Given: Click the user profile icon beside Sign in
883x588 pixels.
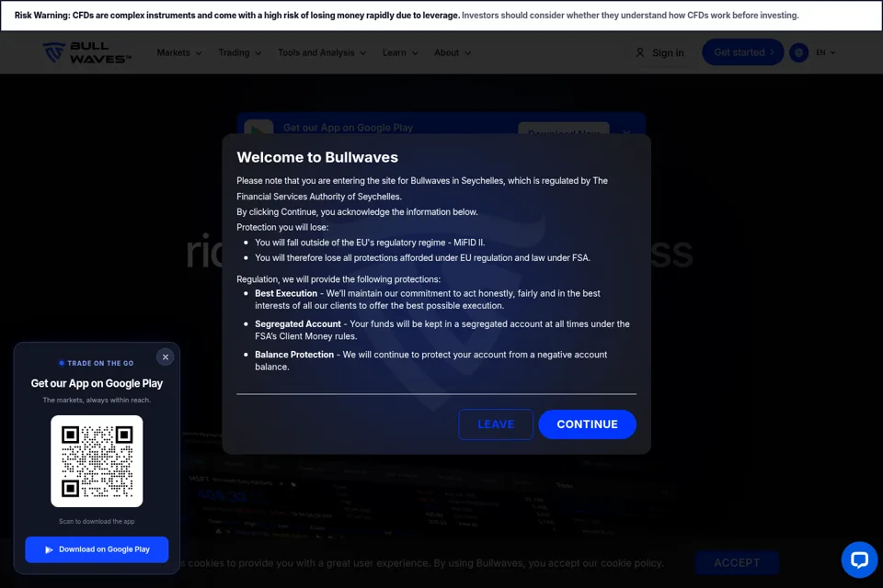Looking at the screenshot, I should 640,52.
